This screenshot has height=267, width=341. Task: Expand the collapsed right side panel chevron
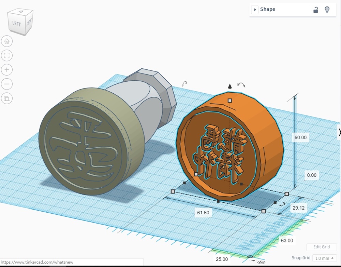[x=339, y=132]
